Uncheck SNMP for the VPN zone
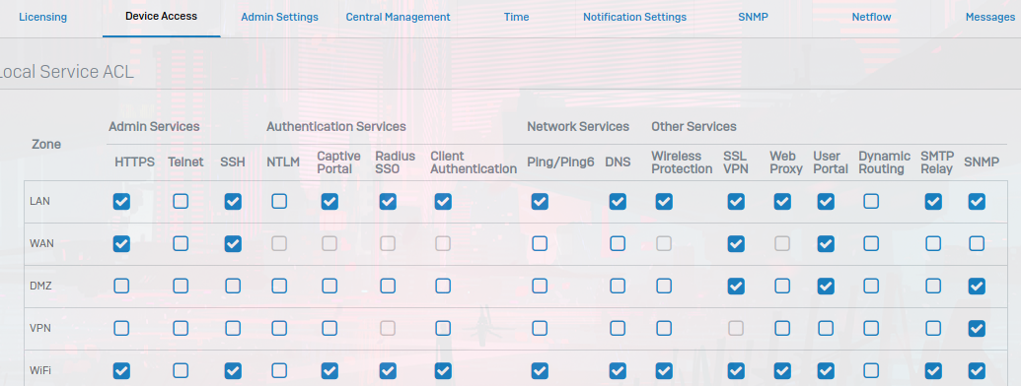Viewport: 1021px width, 386px height. tap(976, 329)
